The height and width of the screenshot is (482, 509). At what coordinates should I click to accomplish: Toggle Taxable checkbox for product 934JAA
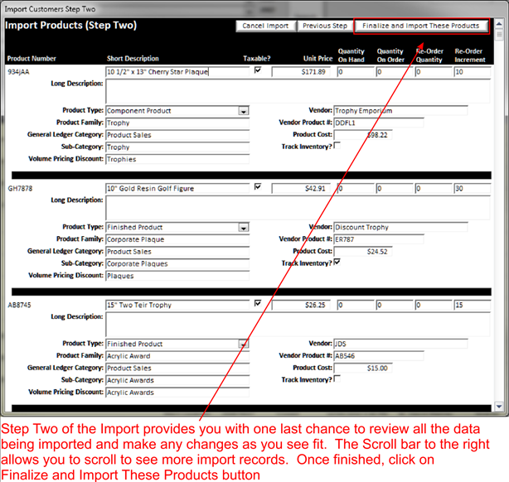click(258, 70)
